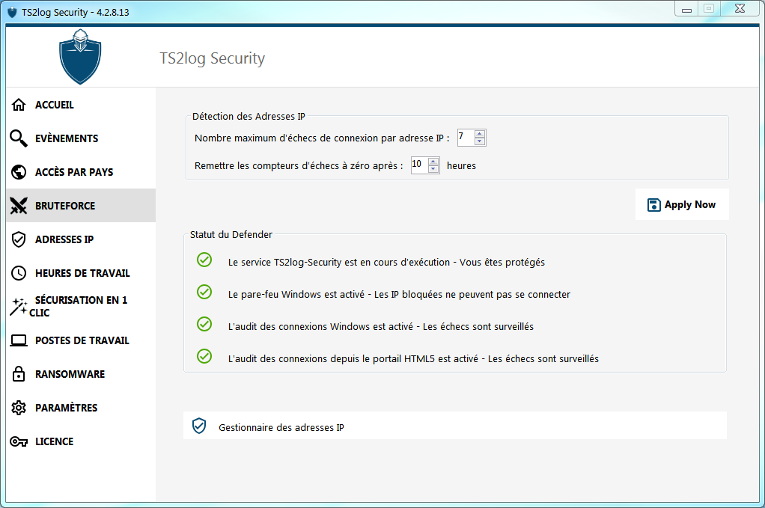This screenshot has height=508, width=765.
Task: Increase heures reset counter value
Action: (x=433, y=162)
